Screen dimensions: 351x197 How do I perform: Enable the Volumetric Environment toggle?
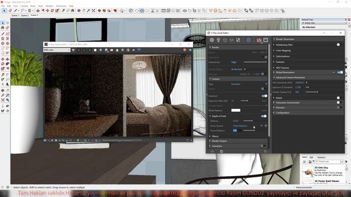[339, 102]
